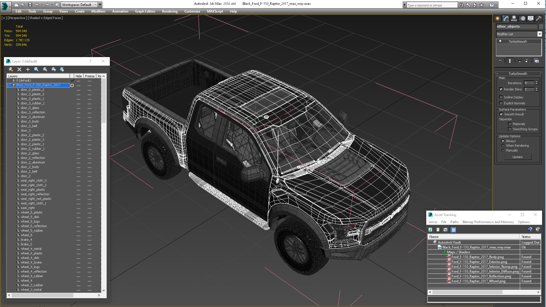
Task: Click the Save File icon
Action: pyautogui.click(x=30, y=5)
